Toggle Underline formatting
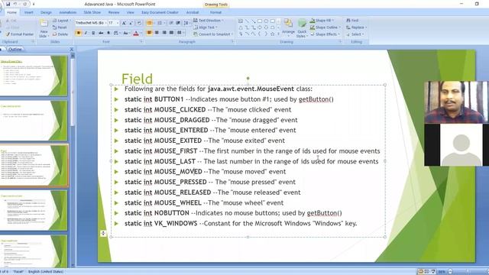This screenshot has height=275, width=489. coord(93,33)
